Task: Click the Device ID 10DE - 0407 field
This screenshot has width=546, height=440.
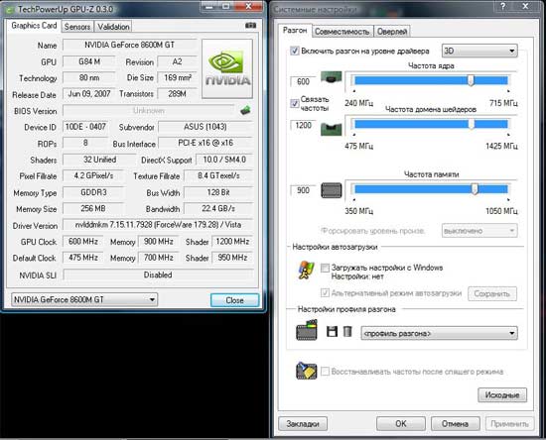Action: 85,127
